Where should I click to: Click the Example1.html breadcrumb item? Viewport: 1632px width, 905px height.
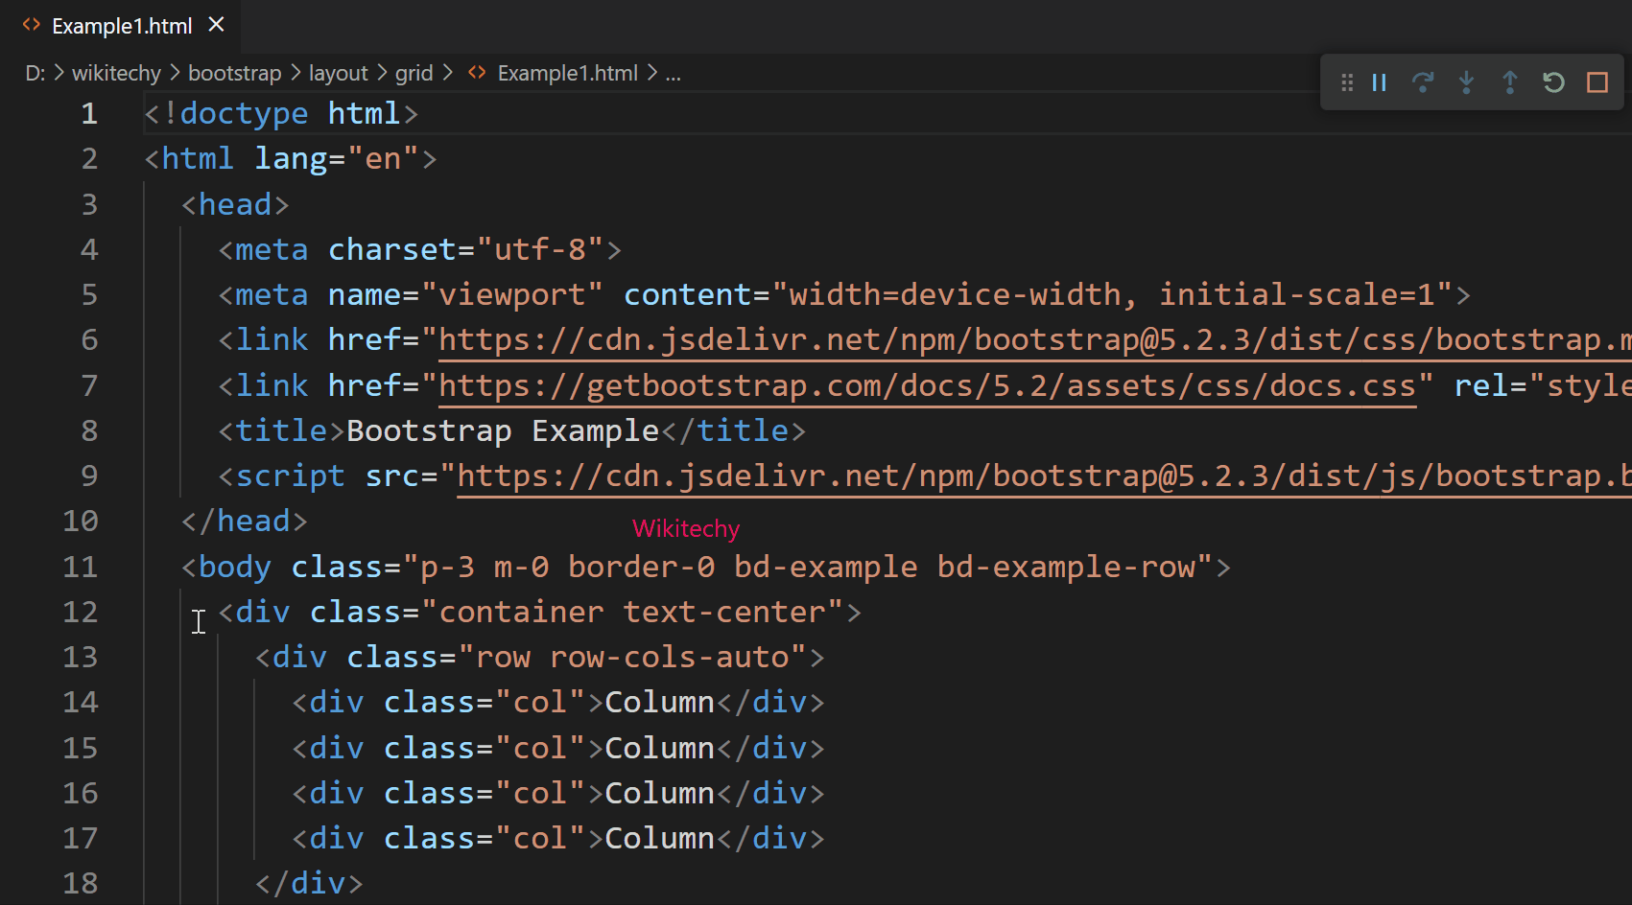(568, 73)
